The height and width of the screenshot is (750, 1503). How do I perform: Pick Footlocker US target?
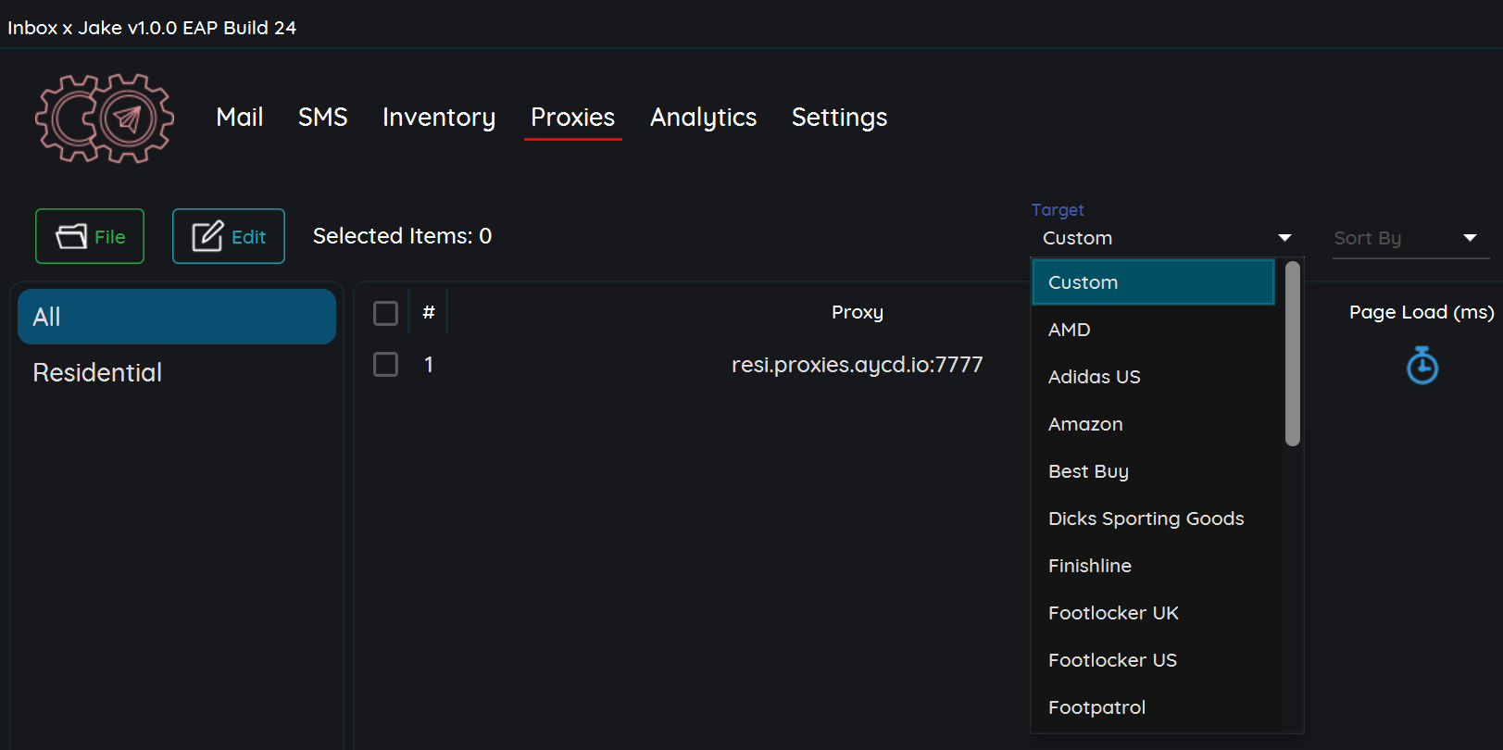(x=1153, y=660)
